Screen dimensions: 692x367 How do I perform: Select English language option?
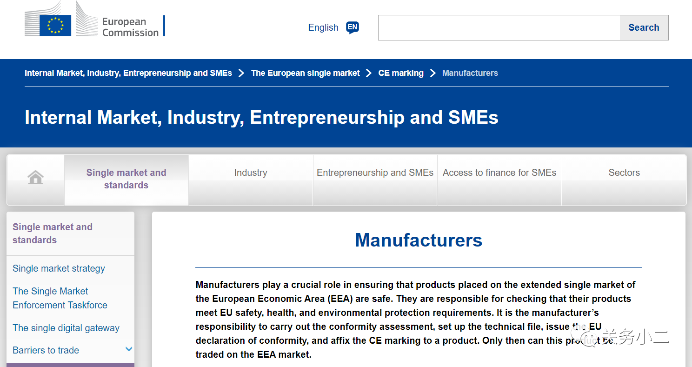pyautogui.click(x=323, y=27)
